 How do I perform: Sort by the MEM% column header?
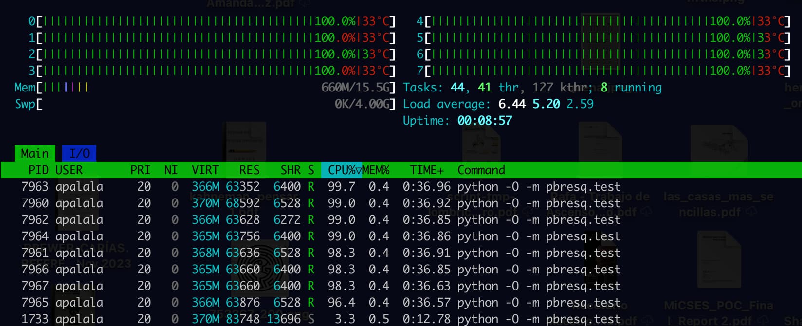376,170
